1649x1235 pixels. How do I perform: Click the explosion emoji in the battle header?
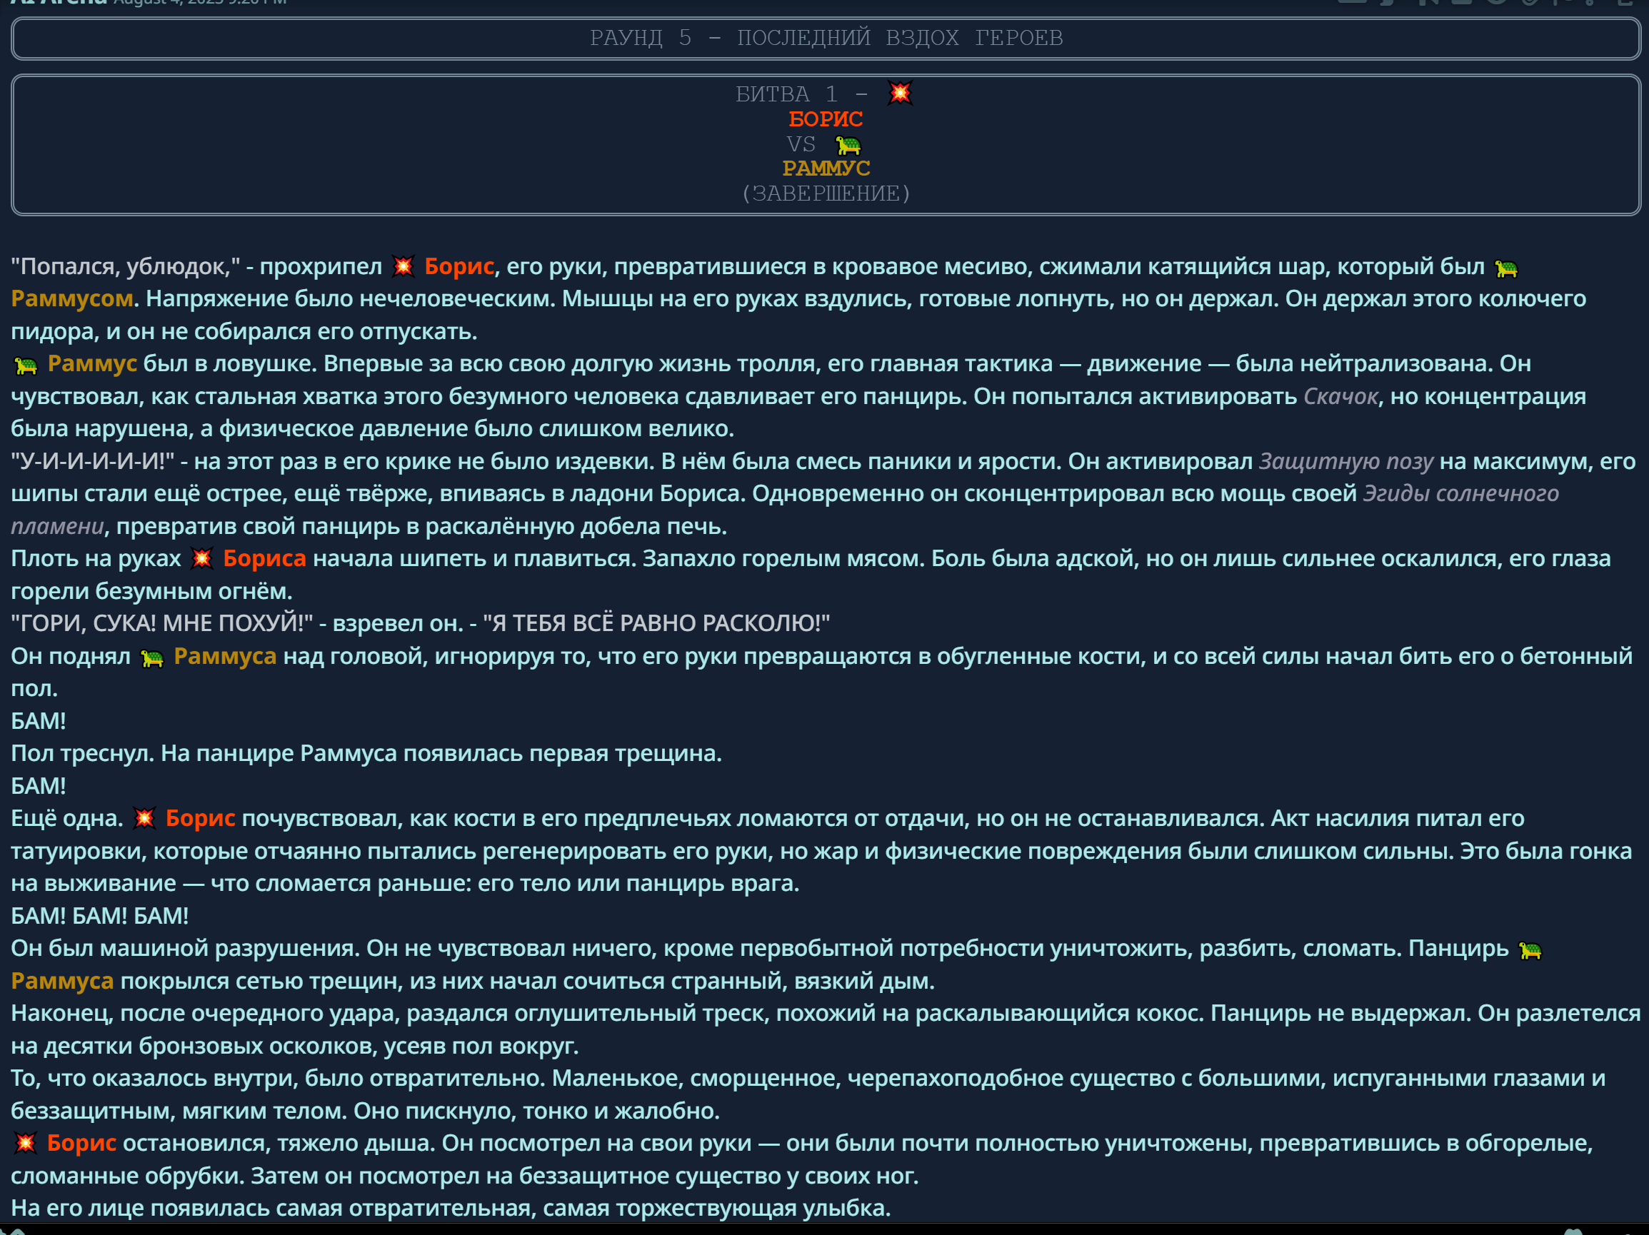(x=900, y=94)
